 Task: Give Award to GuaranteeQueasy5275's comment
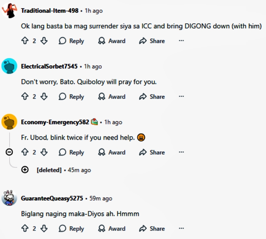(x=112, y=228)
